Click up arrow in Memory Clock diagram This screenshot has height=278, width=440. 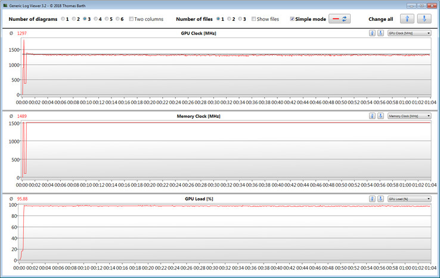pyautogui.click(x=372, y=115)
